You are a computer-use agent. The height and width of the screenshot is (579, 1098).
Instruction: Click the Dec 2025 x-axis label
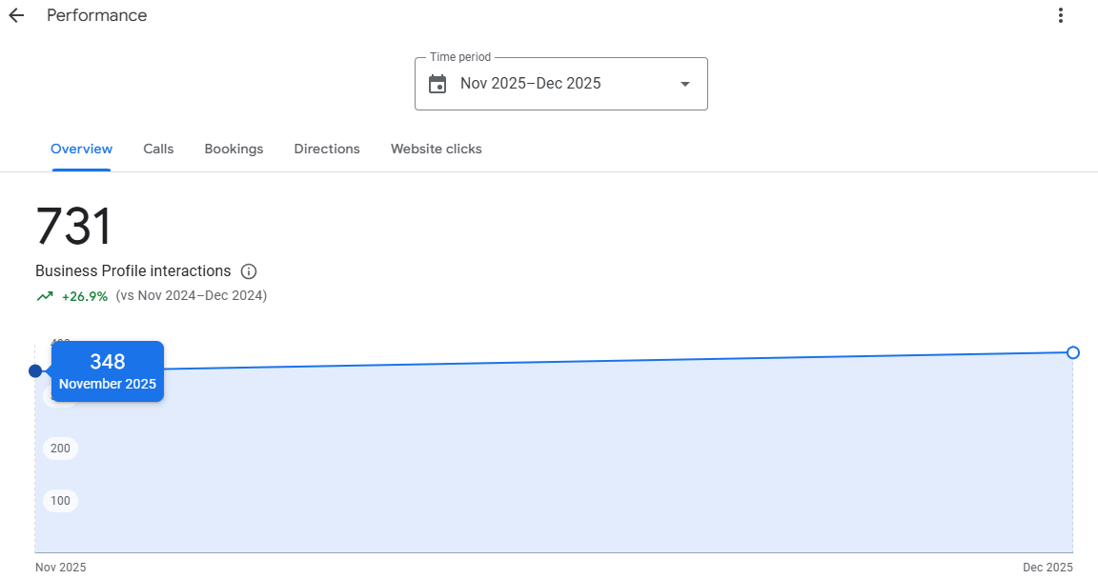point(1047,568)
